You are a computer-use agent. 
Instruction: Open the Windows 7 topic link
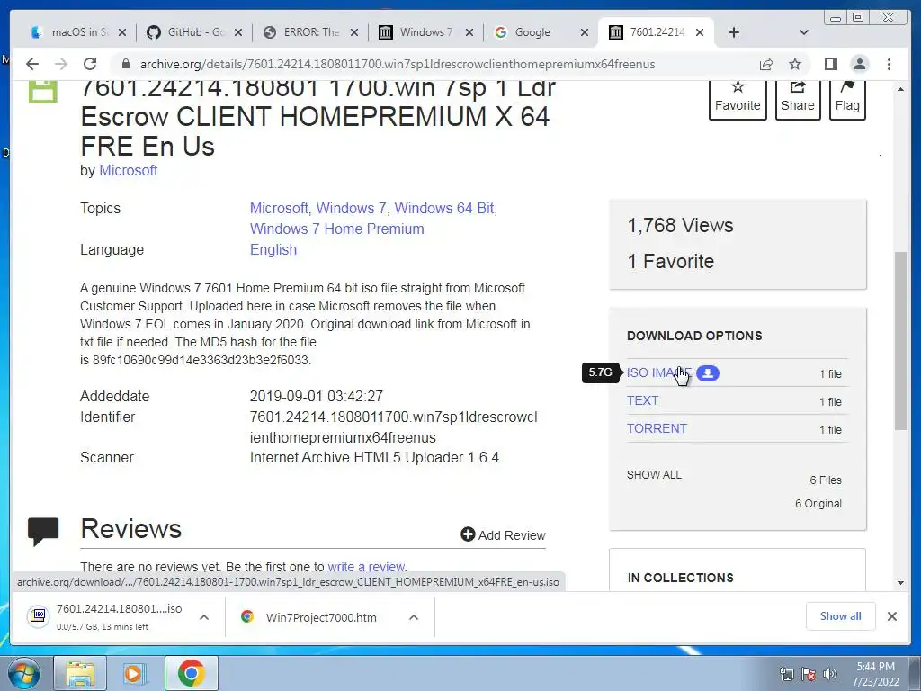pyautogui.click(x=352, y=208)
